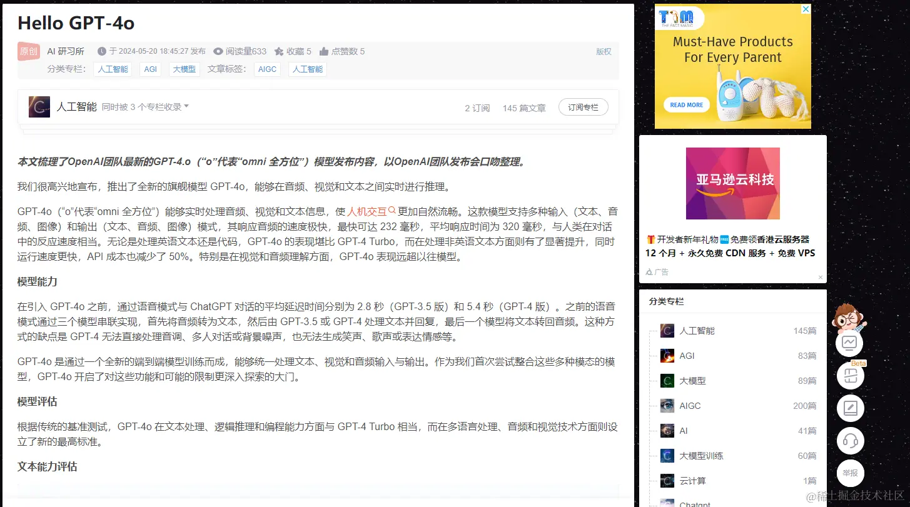Open the 大模型训练 60篇 column
910x507 pixels.
click(738, 456)
